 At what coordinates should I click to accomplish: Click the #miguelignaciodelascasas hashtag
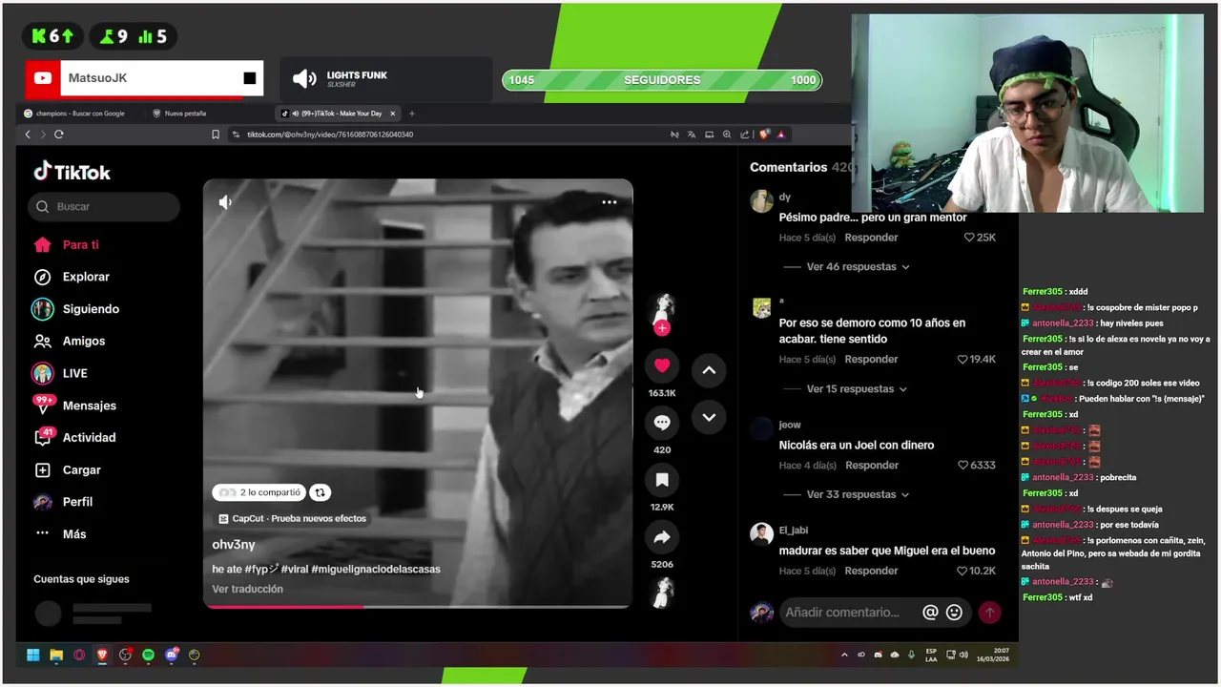(x=376, y=570)
